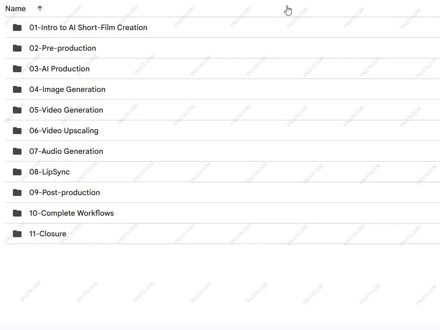
Task: Click the folder icon for 01-Intro to AI Short-Film Creation
Action: pyautogui.click(x=17, y=27)
